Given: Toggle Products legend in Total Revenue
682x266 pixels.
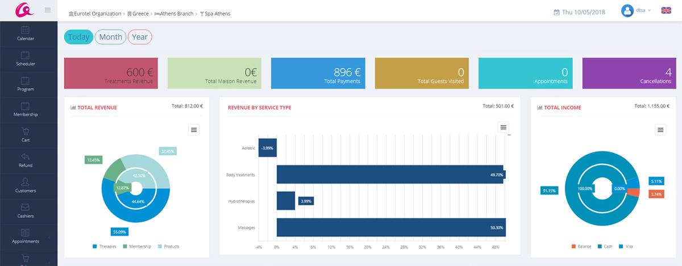Looking at the screenshot, I should (168, 247).
